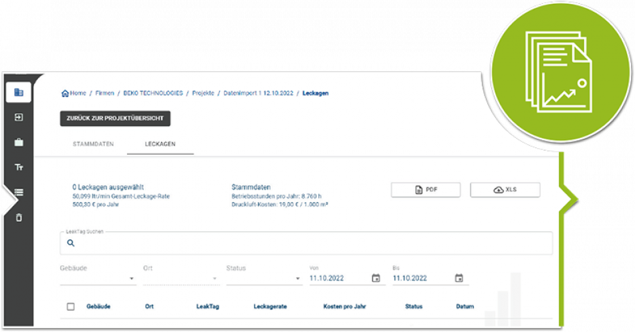Open calendar picker for Bis date

coord(459,278)
